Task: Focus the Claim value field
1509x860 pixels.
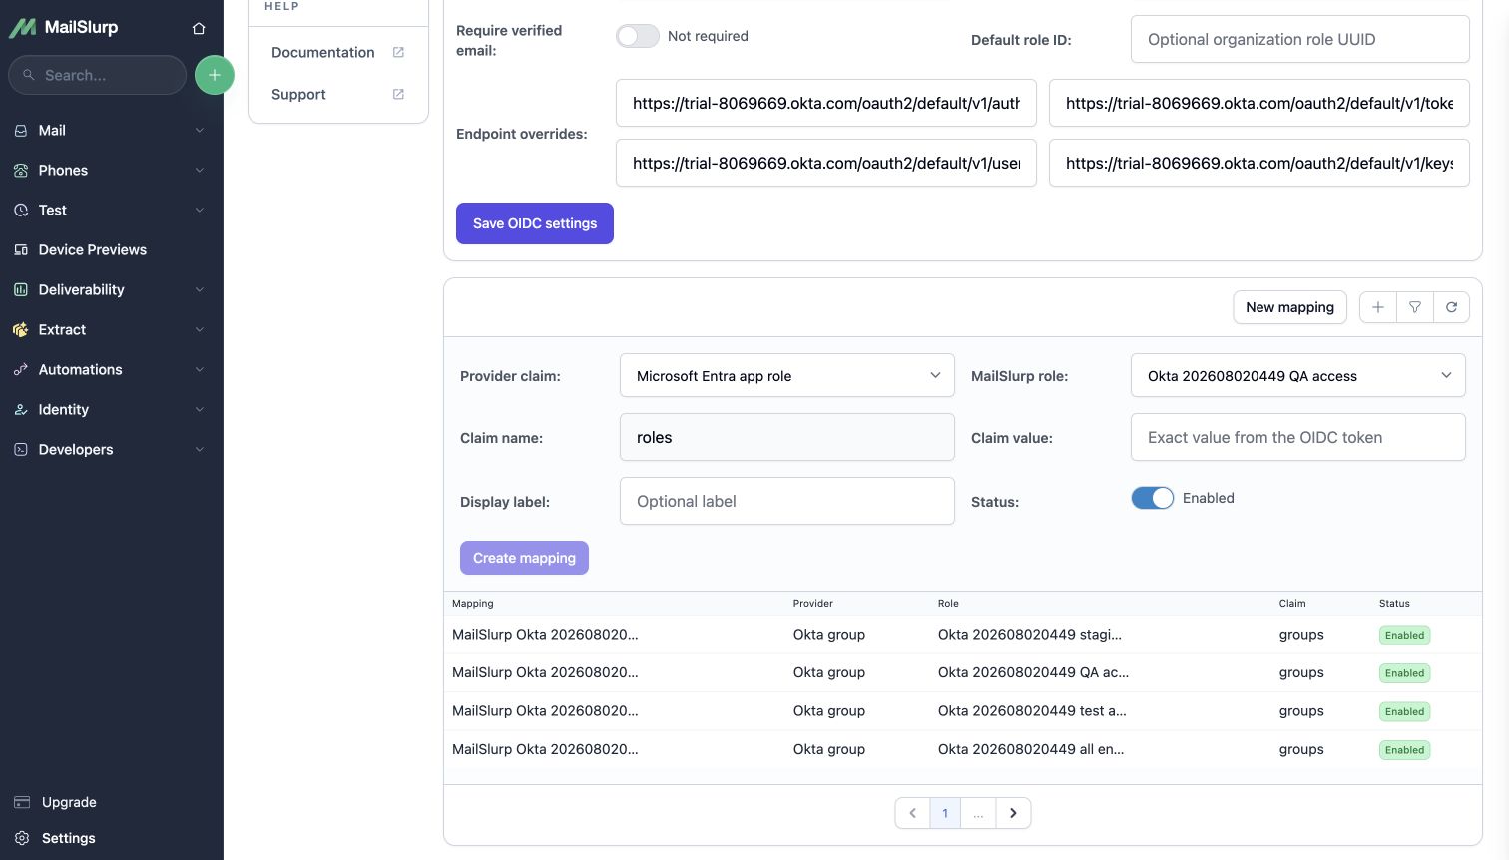Action: click(x=1298, y=437)
